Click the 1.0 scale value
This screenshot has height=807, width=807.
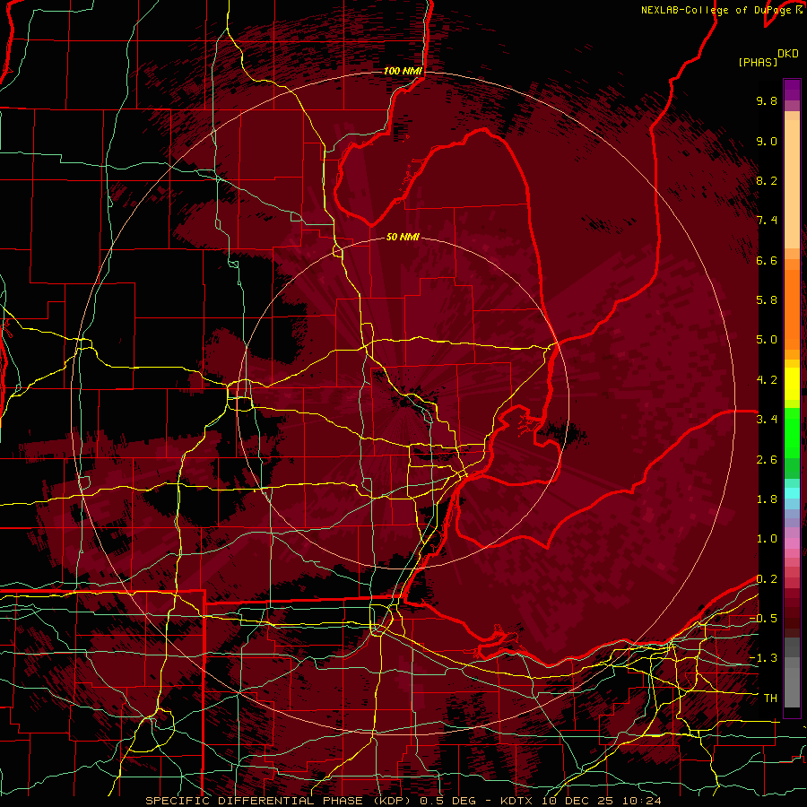coord(767,539)
